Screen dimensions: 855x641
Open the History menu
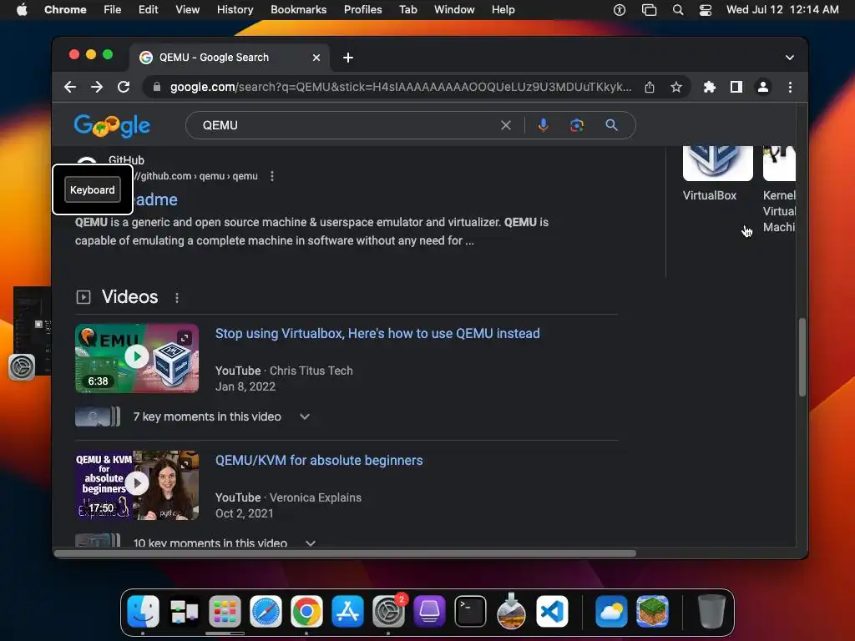[x=235, y=10]
